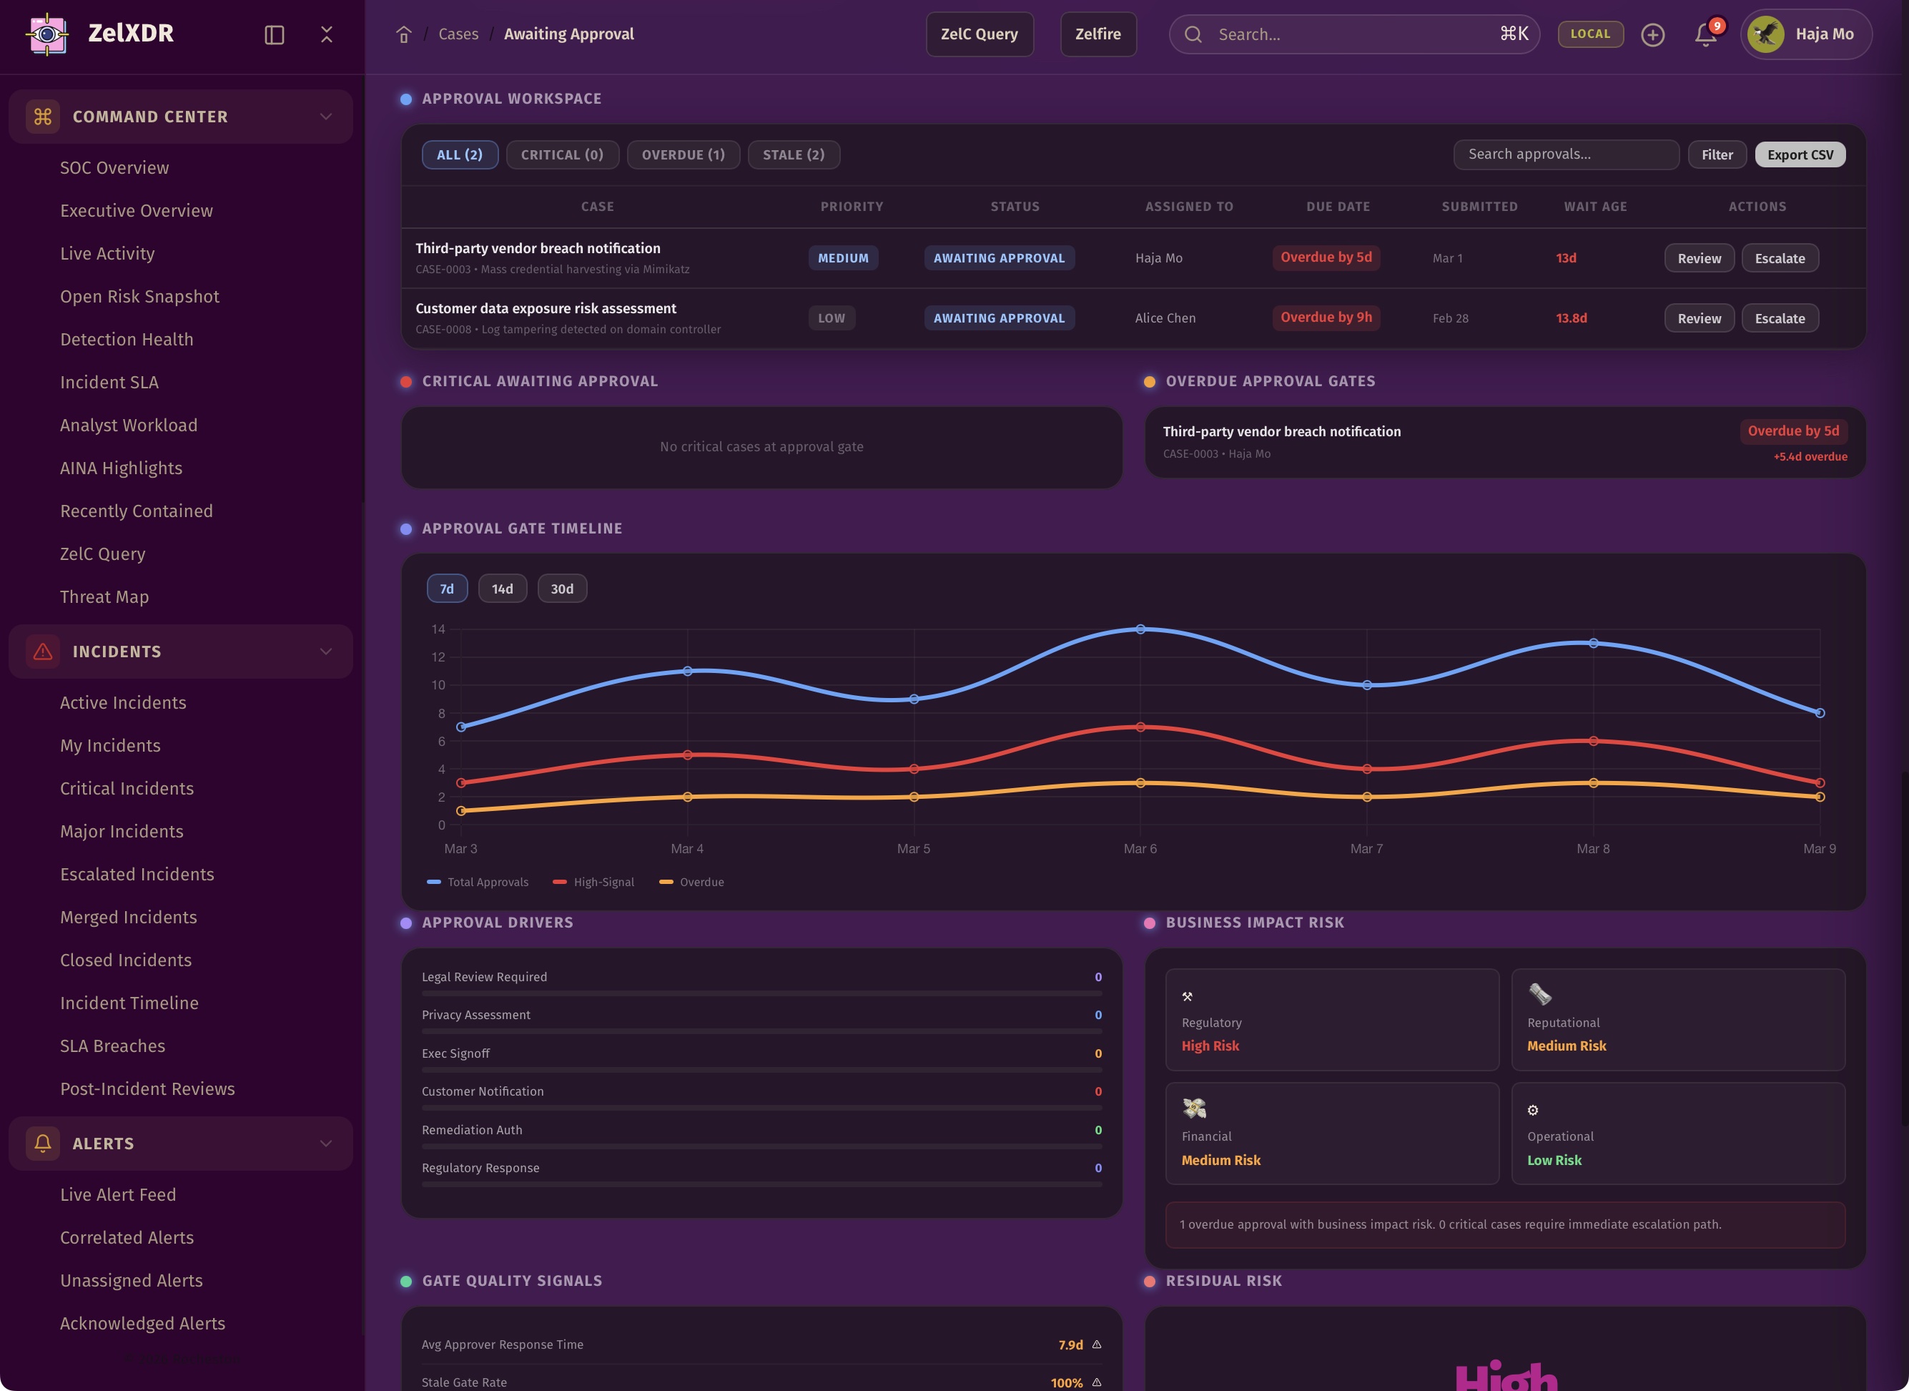Screen dimensions: 1909x1391
Task: Open the Stale (2) tab
Action: (793, 155)
